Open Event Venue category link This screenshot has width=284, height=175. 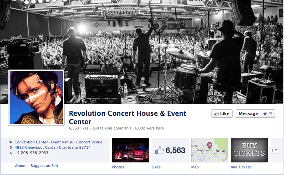(62, 142)
